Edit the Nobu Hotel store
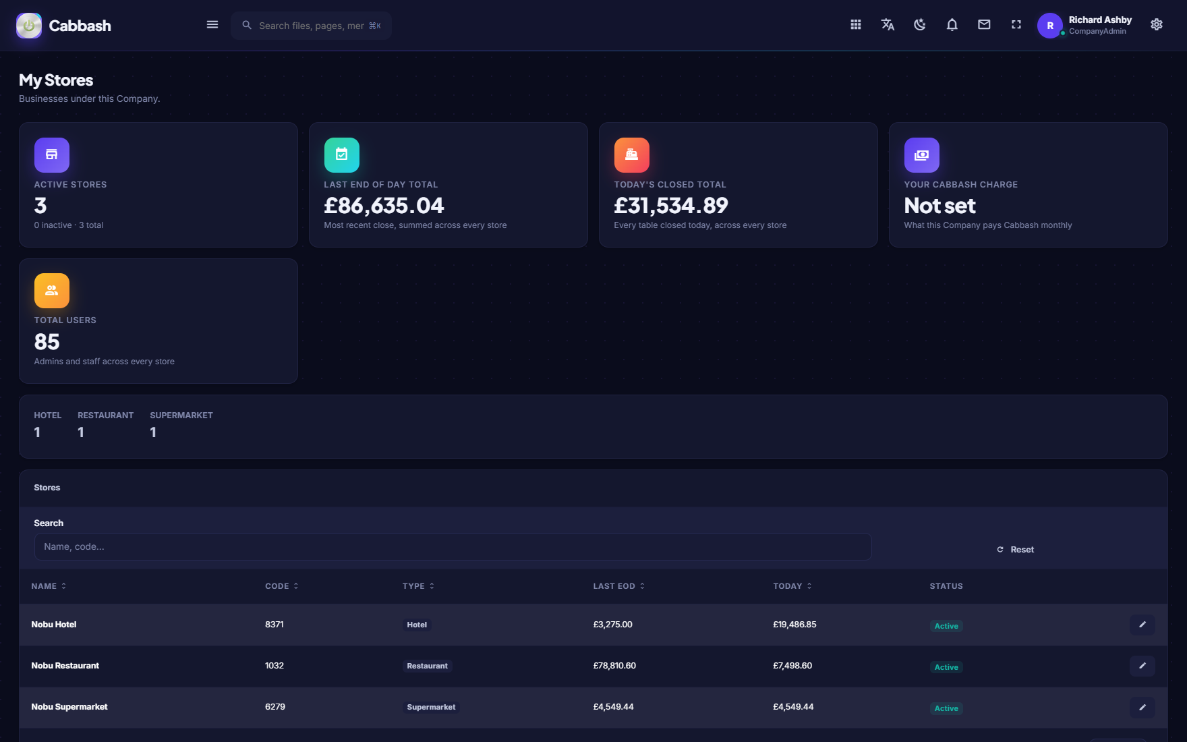 point(1142,625)
